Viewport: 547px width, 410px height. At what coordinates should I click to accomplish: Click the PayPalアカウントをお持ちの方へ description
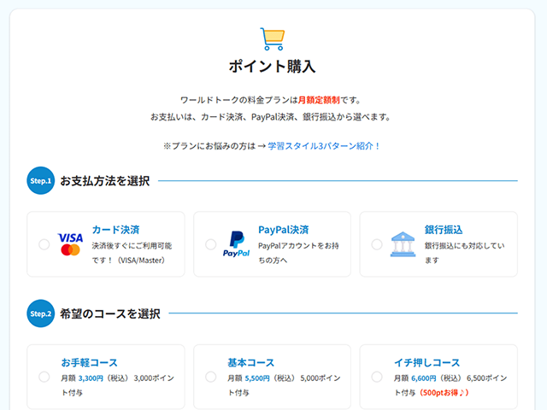pyautogui.click(x=298, y=253)
